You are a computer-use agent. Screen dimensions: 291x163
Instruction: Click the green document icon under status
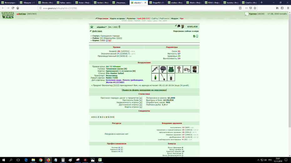(x=194, y=36)
